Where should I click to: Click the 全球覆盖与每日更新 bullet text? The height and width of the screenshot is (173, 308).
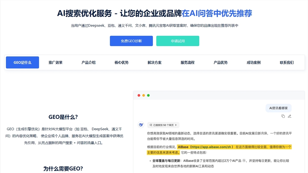click(x=166, y=161)
